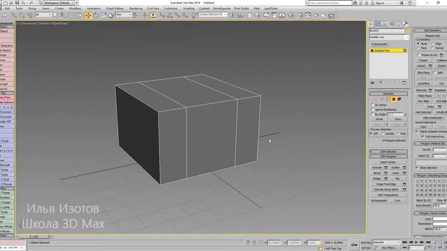Toggle selection lock icon in status bar
Image resolution: width=447 pixels, height=251 pixels.
254,243
